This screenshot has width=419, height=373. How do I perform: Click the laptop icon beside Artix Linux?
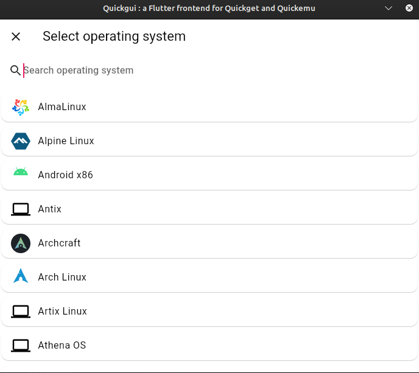(21, 312)
